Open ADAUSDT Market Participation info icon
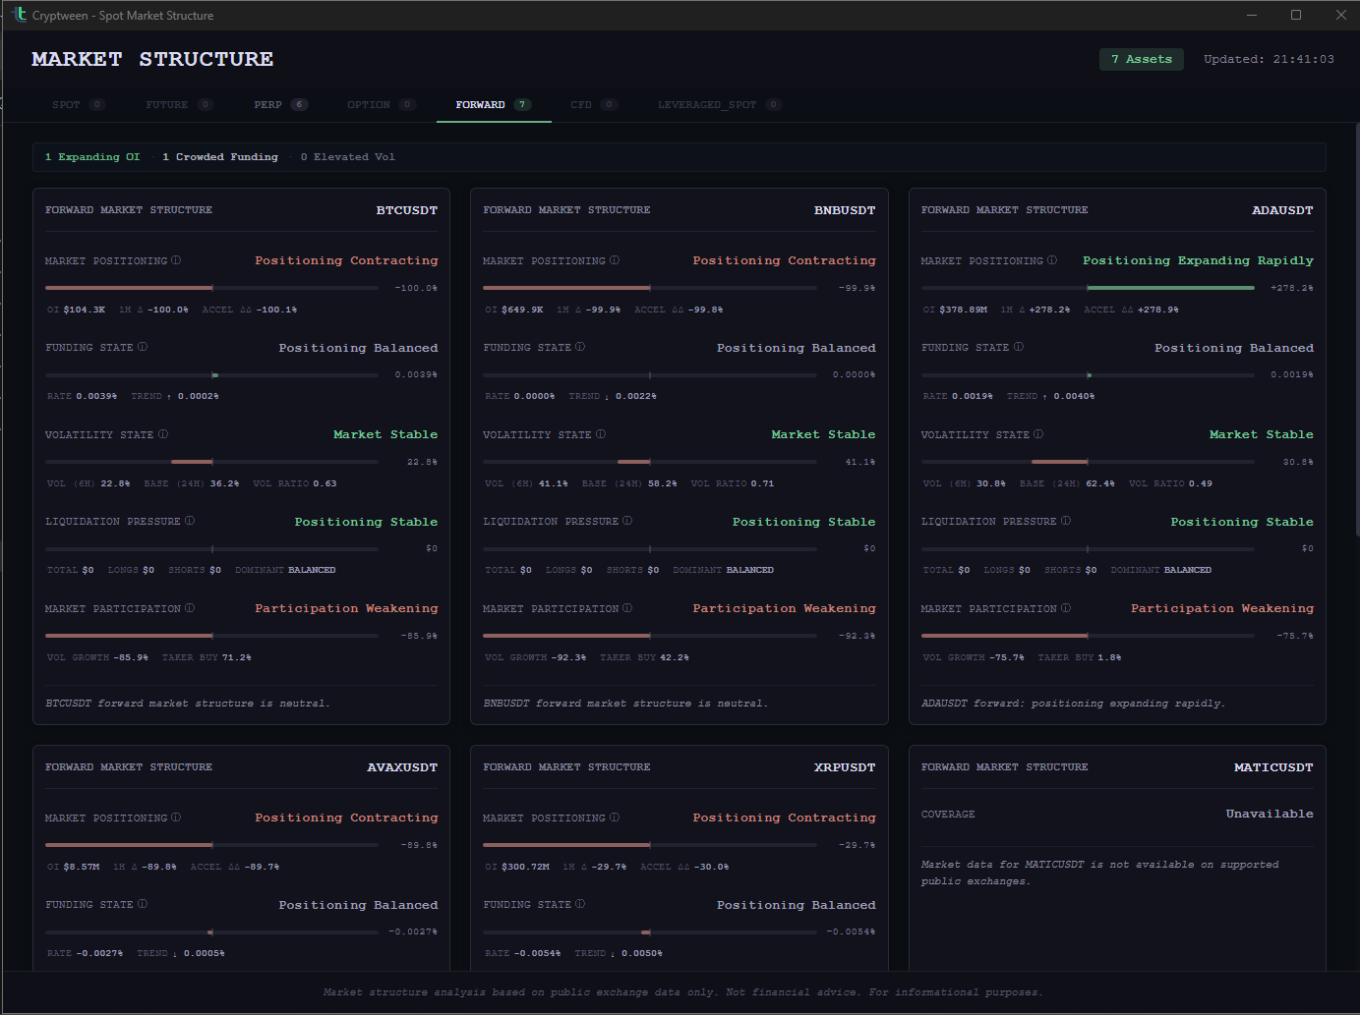Viewport: 1360px width, 1015px height. pyautogui.click(x=1066, y=608)
